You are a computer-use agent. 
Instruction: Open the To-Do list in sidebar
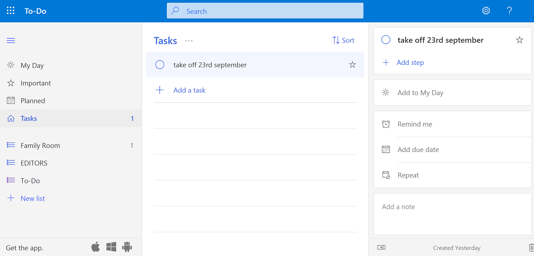[71, 181]
